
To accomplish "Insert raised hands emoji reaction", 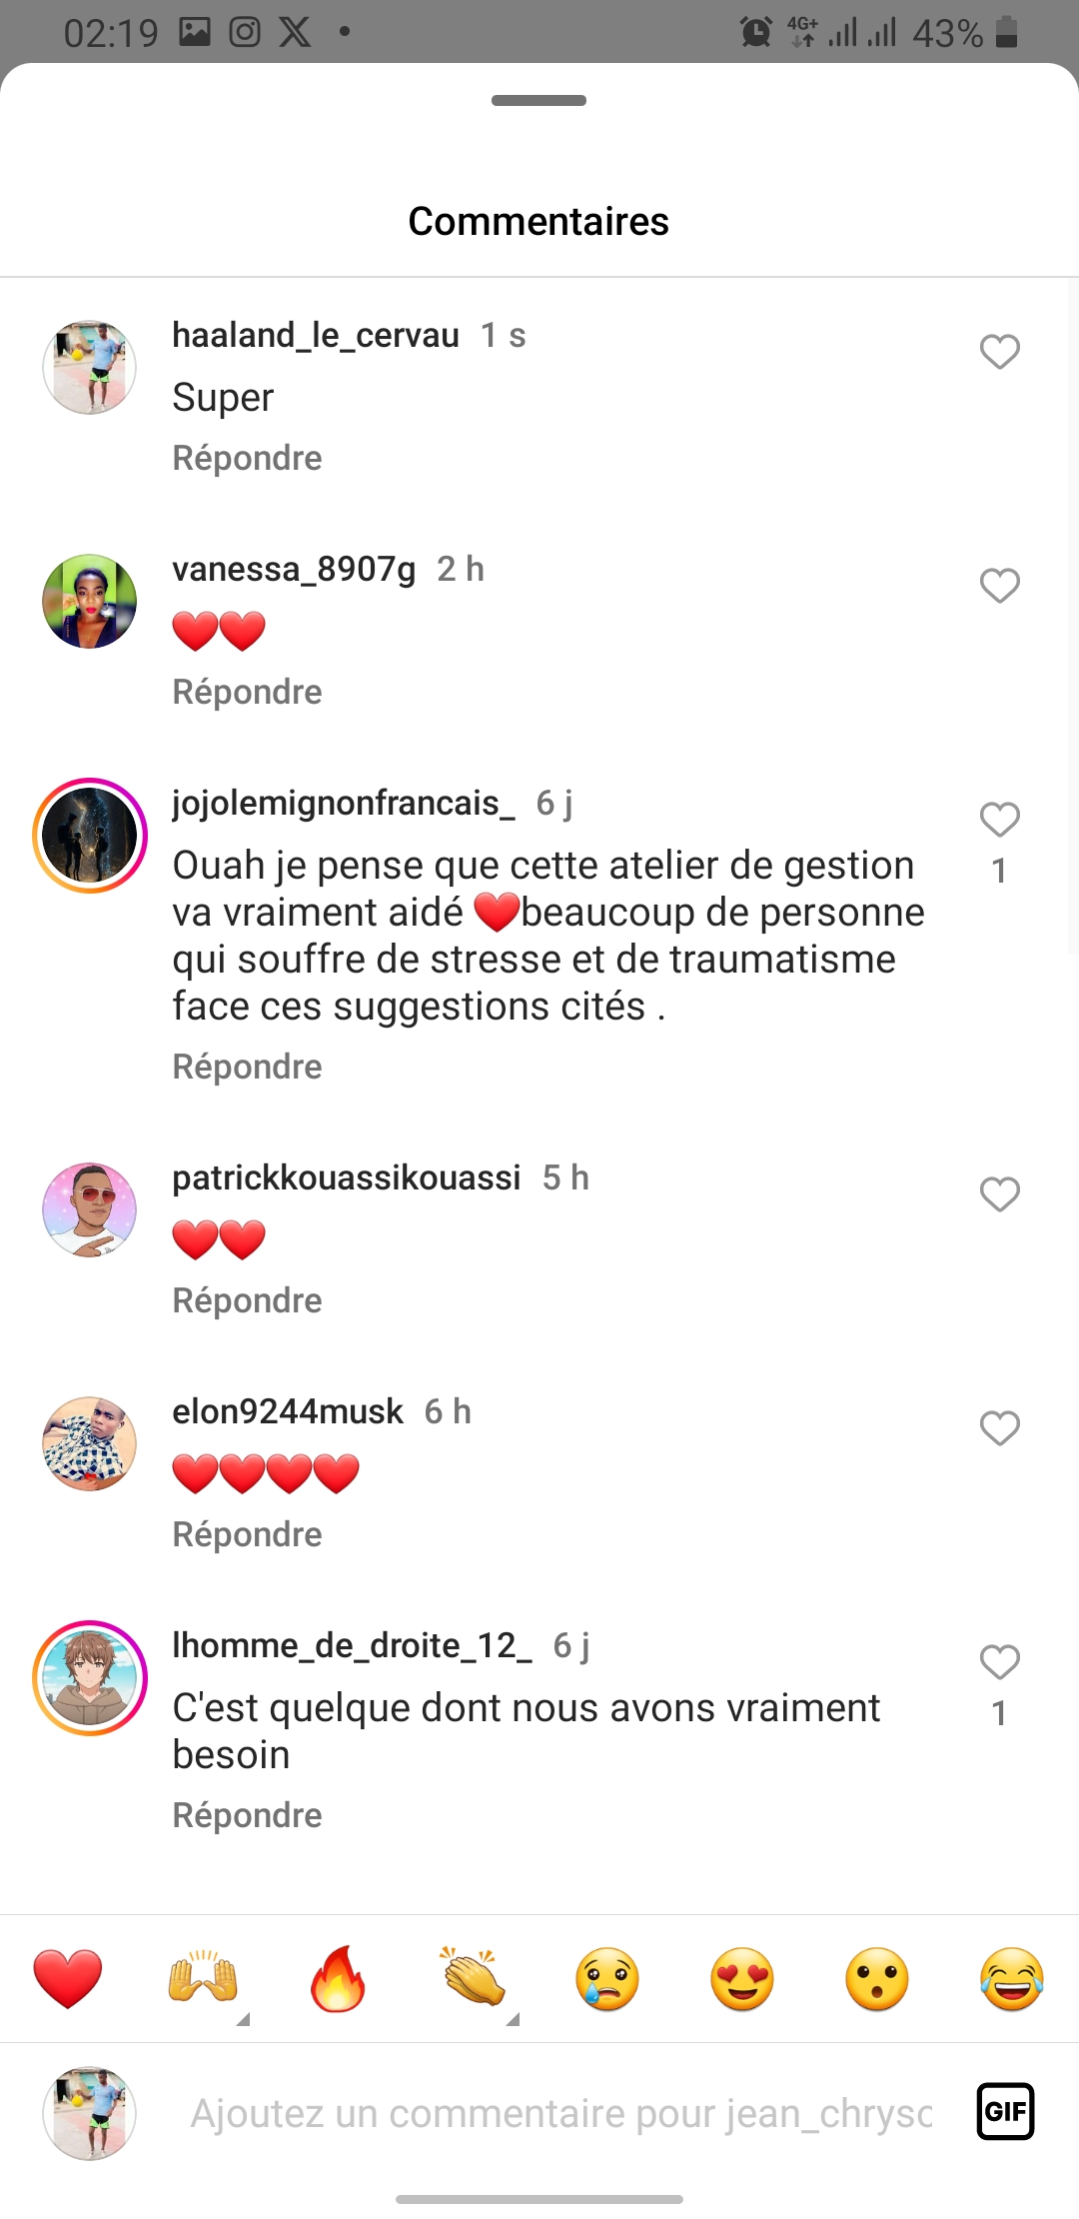I will pos(203,1978).
